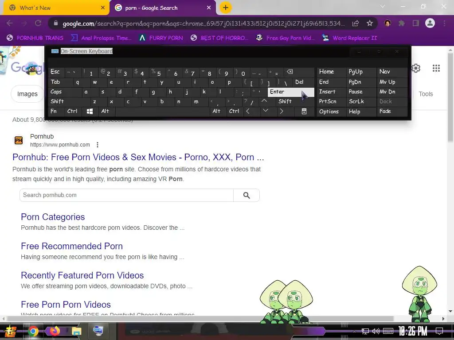Click the site search input field in first result
454x340 pixels.
tap(126, 195)
